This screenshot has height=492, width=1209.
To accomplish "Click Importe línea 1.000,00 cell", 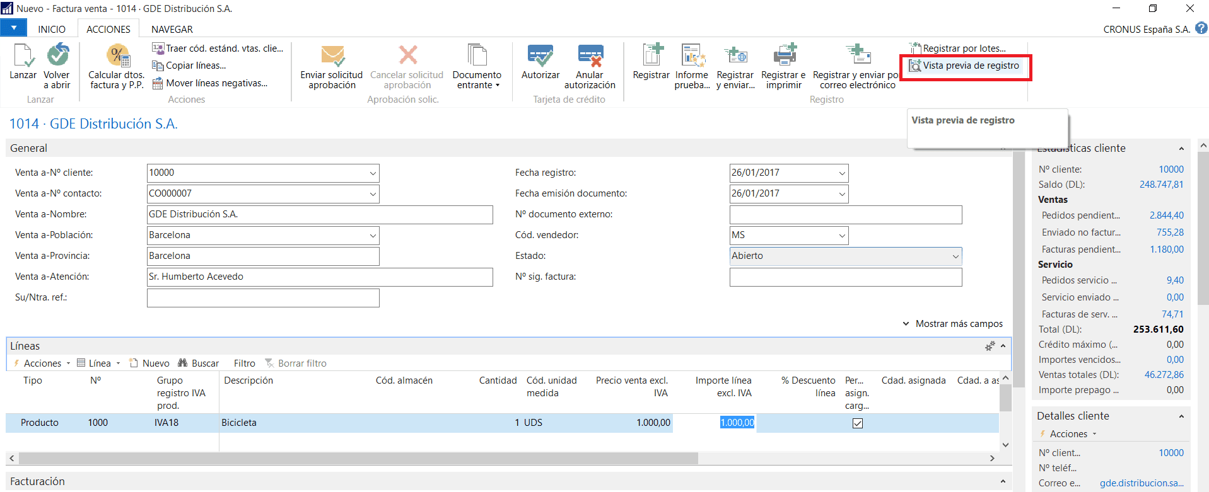I will (x=714, y=423).
